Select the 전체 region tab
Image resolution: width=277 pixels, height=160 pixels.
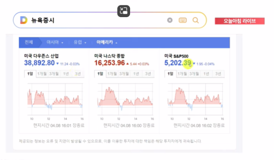[29, 42]
